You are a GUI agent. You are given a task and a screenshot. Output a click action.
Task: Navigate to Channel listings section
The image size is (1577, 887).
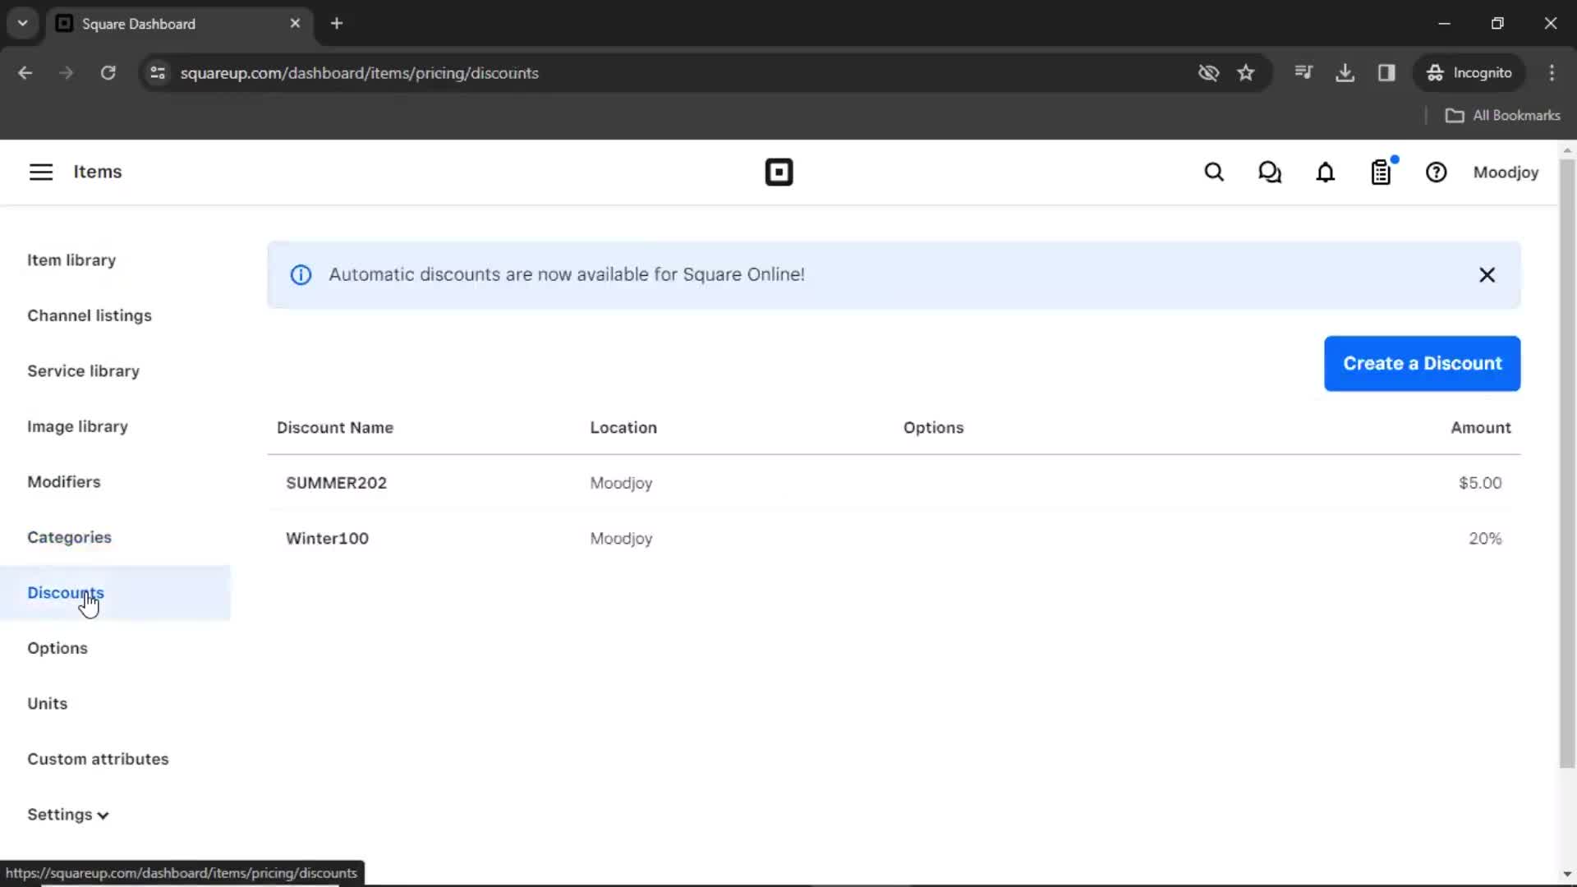89,315
